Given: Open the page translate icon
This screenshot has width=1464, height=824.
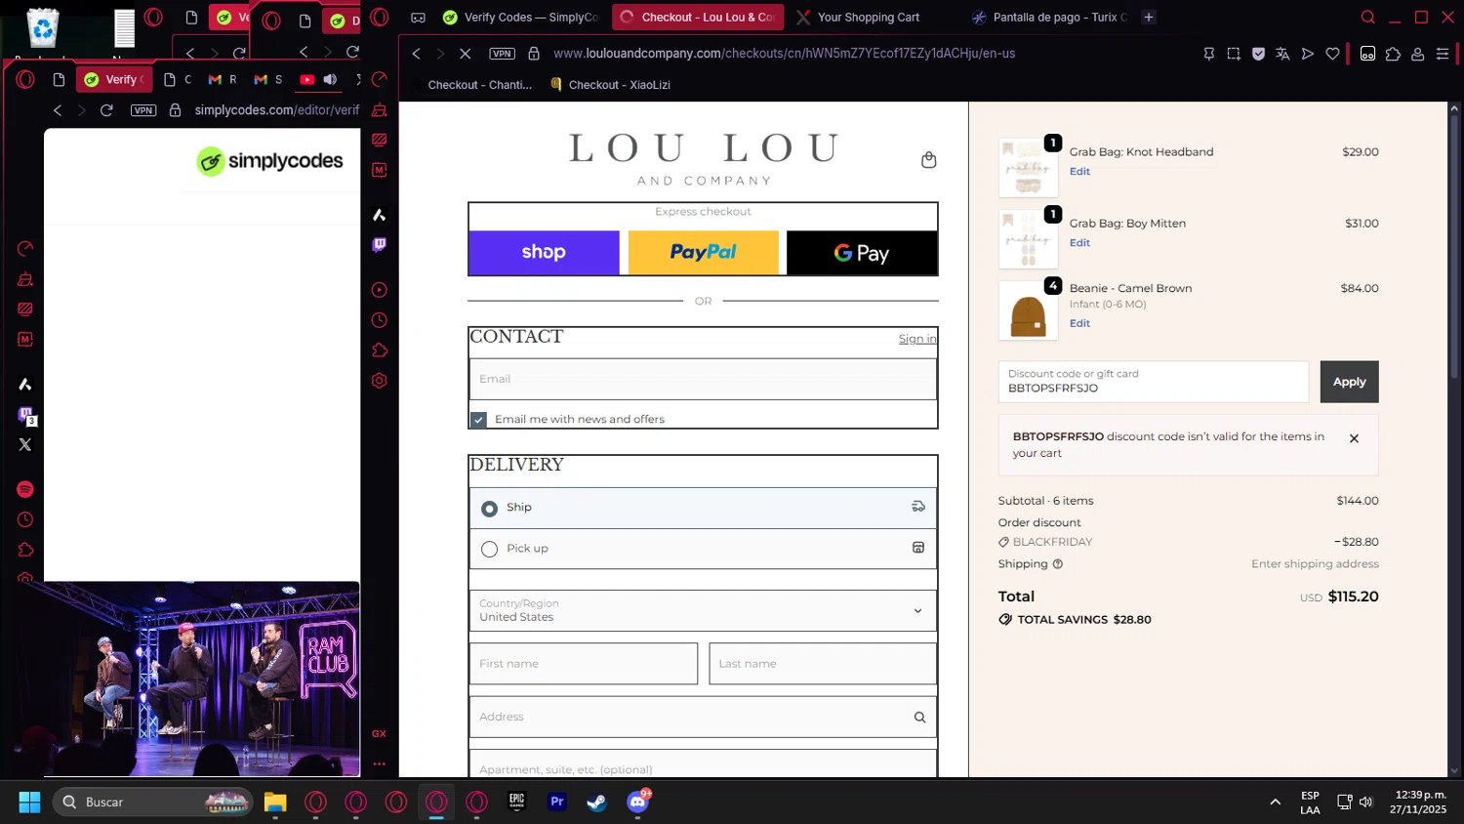Looking at the screenshot, I should (x=1282, y=54).
